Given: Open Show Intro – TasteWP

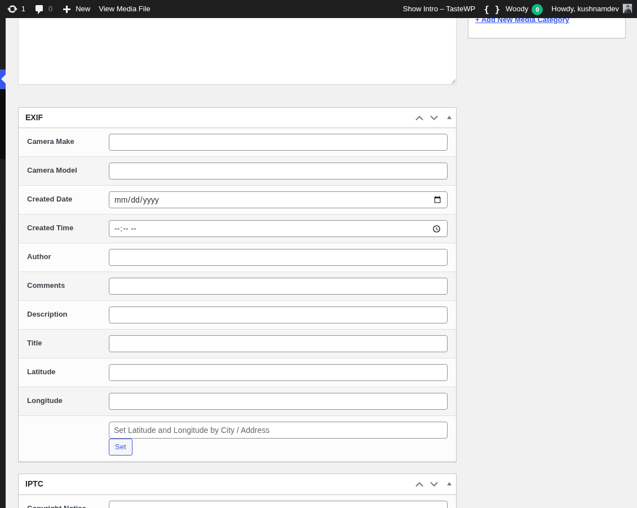Looking at the screenshot, I should point(439,8).
